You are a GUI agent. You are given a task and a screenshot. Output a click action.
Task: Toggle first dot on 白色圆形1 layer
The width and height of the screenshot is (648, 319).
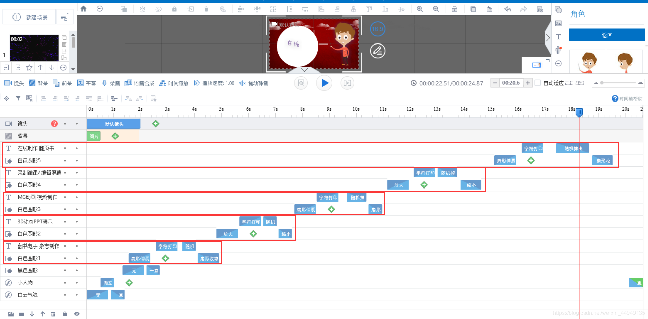(65, 258)
